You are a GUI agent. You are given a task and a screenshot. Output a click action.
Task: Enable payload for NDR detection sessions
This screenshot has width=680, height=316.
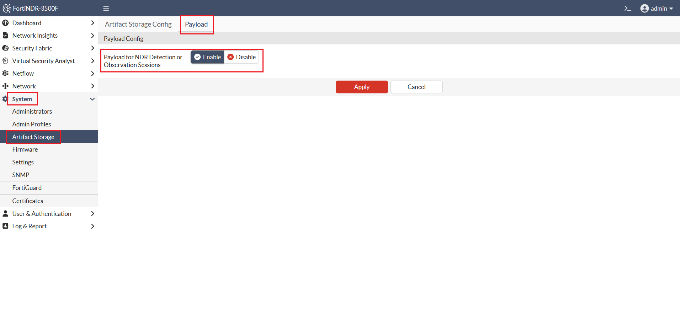[208, 57]
